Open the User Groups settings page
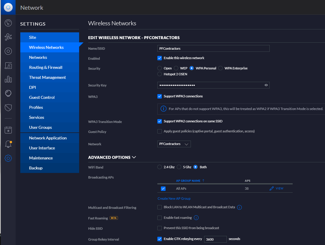The image size is (325, 245). point(40,127)
